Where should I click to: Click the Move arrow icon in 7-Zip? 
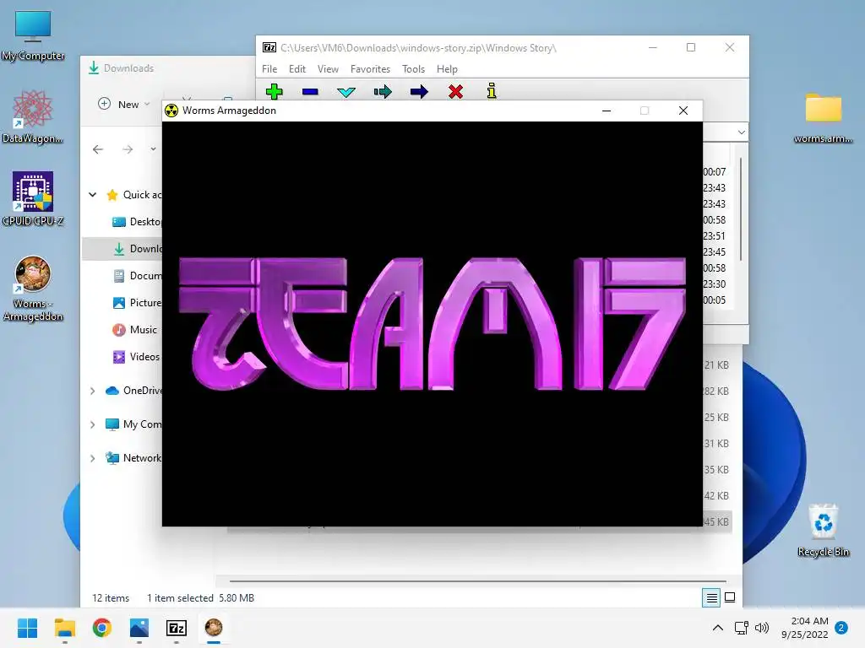(x=419, y=91)
